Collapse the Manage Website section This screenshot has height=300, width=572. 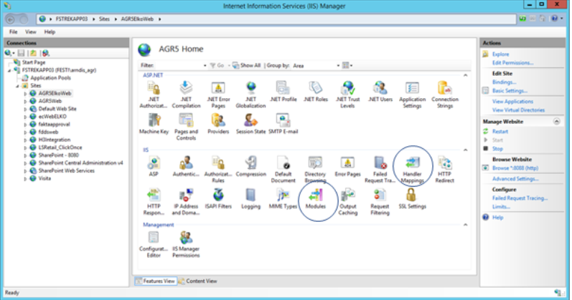coord(557,121)
